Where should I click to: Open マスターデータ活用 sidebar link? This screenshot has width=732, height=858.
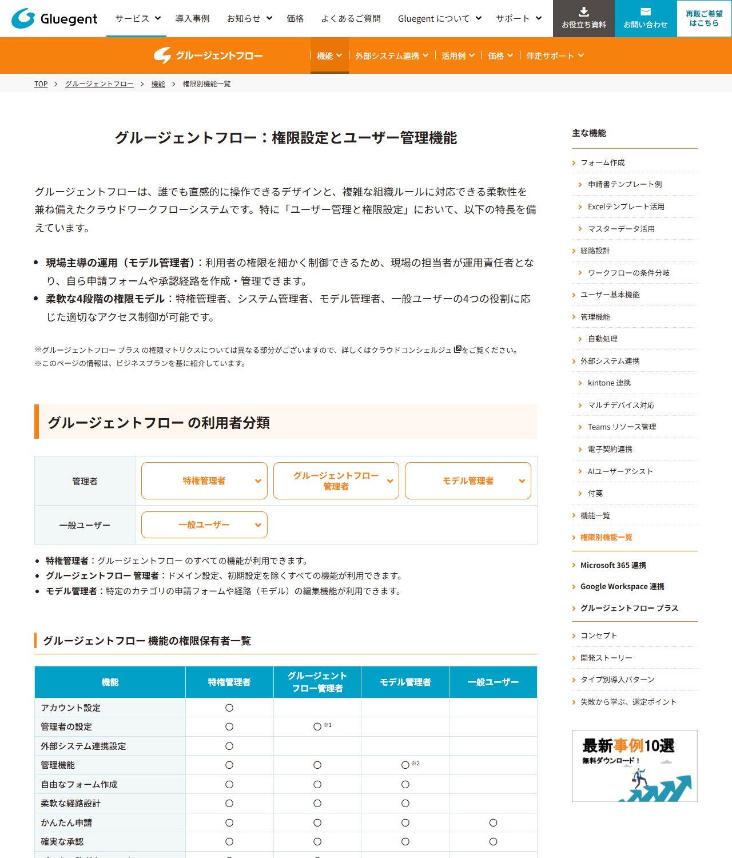[x=621, y=229]
